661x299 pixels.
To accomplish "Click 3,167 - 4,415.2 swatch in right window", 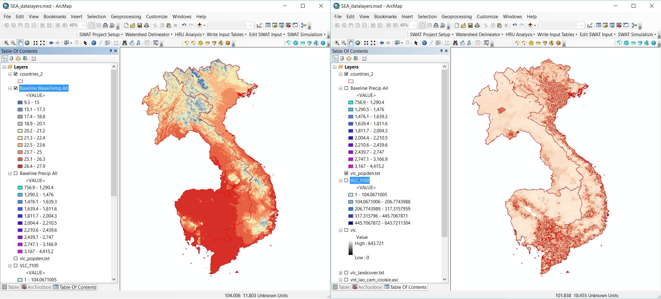I will pos(351,166).
